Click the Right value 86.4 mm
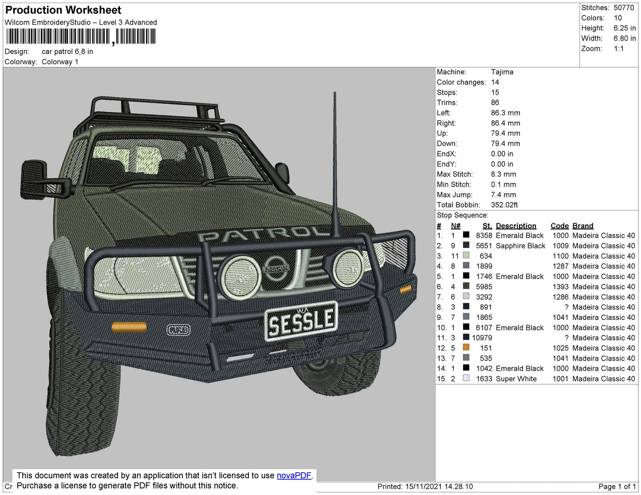 (x=506, y=123)
